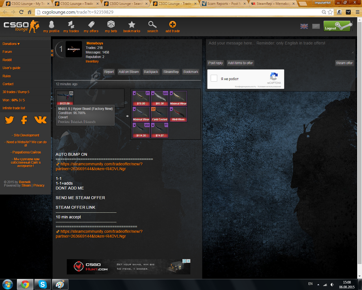
Task: Open my offers tag icon
Action: [91, 25]
